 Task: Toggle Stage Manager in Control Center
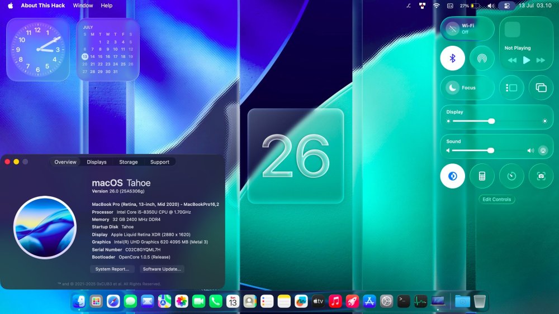coord(511,88)
